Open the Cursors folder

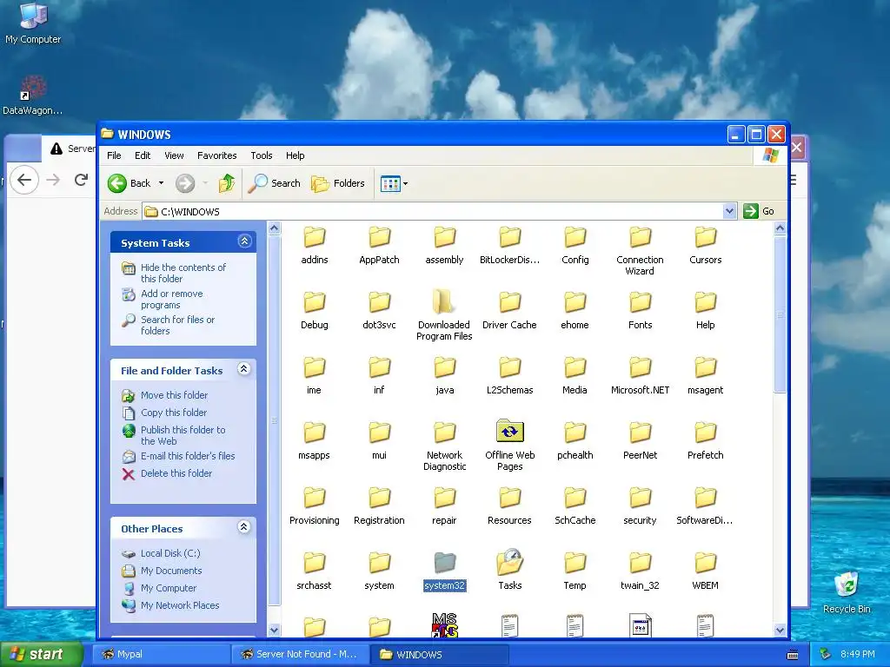[705, 237]
